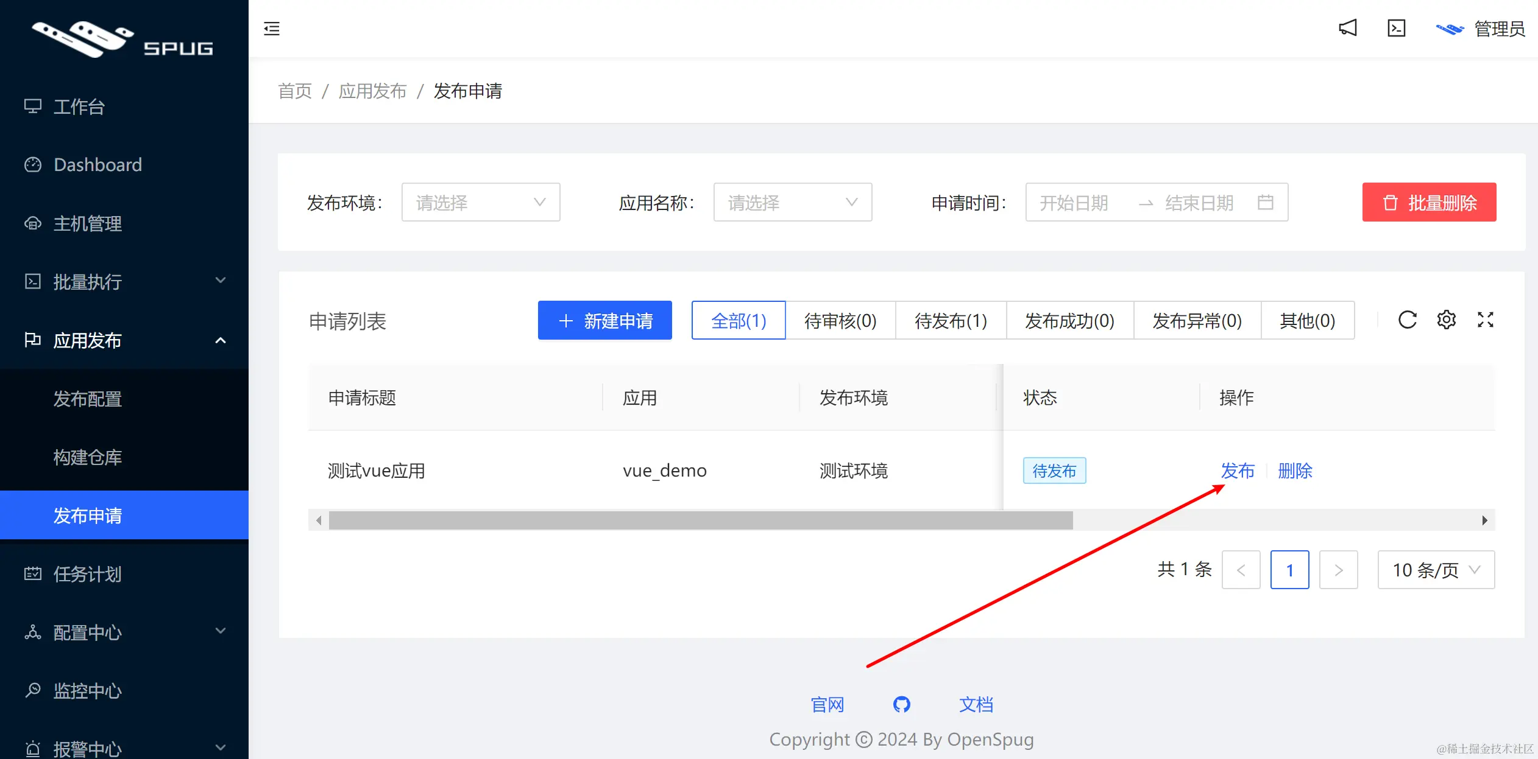
Task: Open the GitHub icon link in footer
Action: (901, 704)
